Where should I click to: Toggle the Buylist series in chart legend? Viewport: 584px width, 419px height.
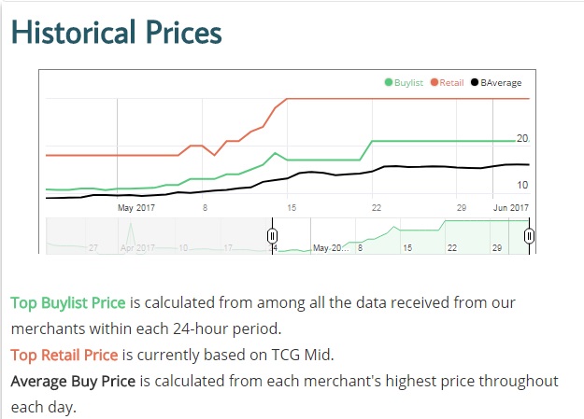coord(408,83)
